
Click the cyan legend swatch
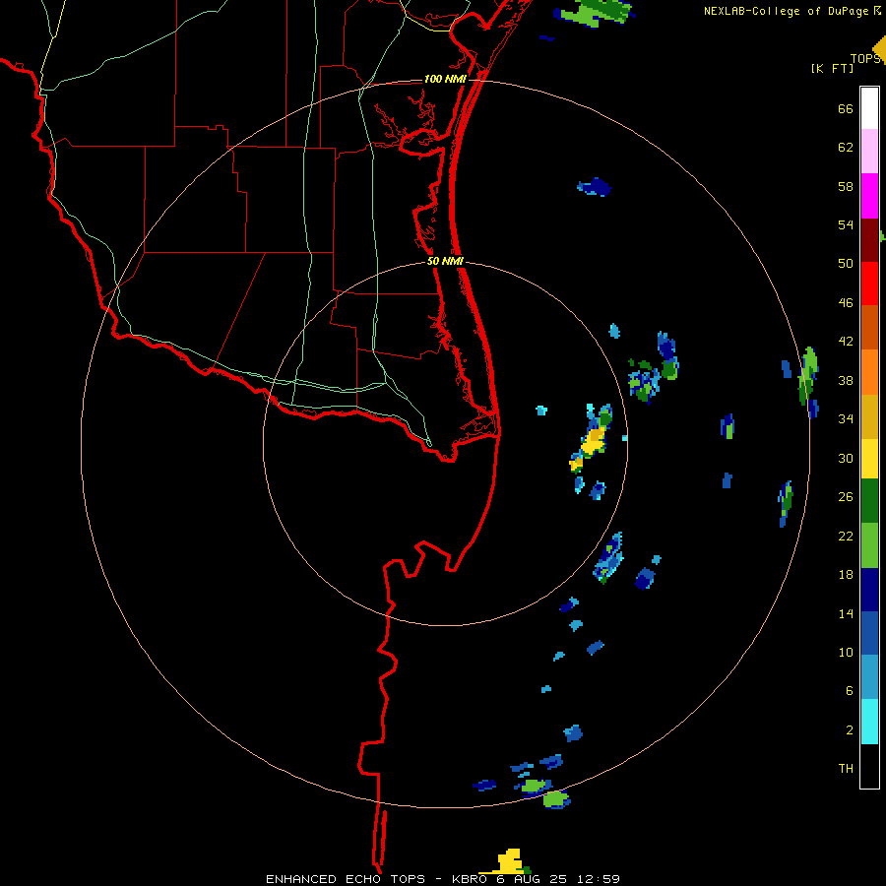point(869,722)
